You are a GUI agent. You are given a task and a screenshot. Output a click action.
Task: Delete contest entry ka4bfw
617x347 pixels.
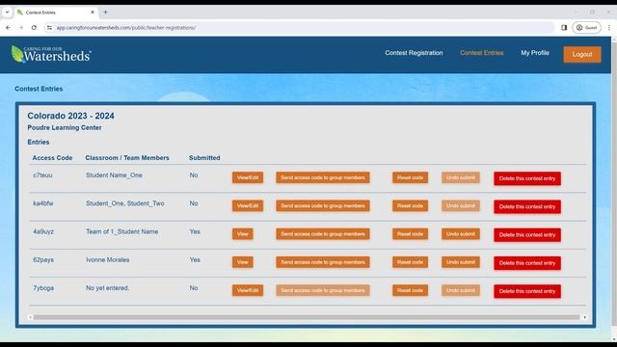527,206
